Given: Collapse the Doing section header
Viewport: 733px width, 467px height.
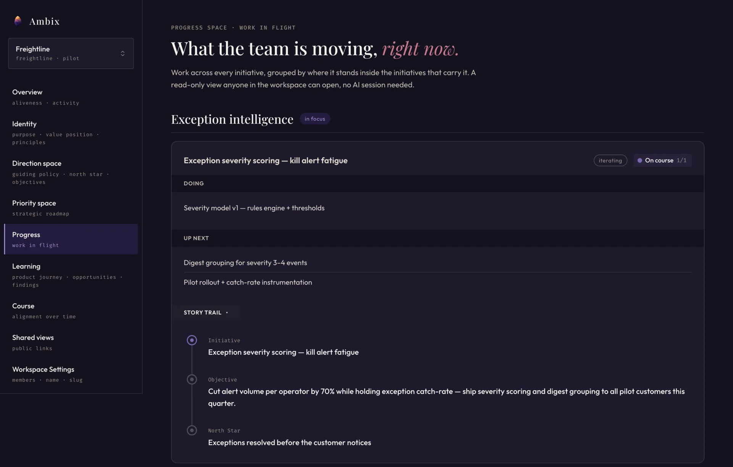Looking at the screenshot, I should tap(438, 183).
